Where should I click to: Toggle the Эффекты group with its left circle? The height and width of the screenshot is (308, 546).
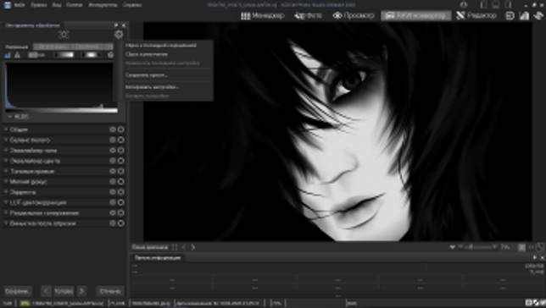[x=113, y=192]
